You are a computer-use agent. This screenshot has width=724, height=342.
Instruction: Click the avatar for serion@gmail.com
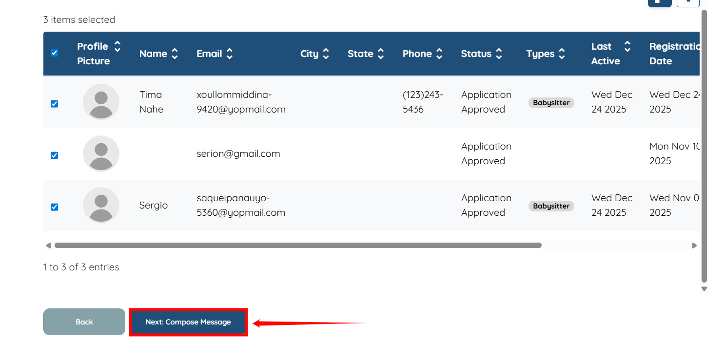click(x=101, y=153)
